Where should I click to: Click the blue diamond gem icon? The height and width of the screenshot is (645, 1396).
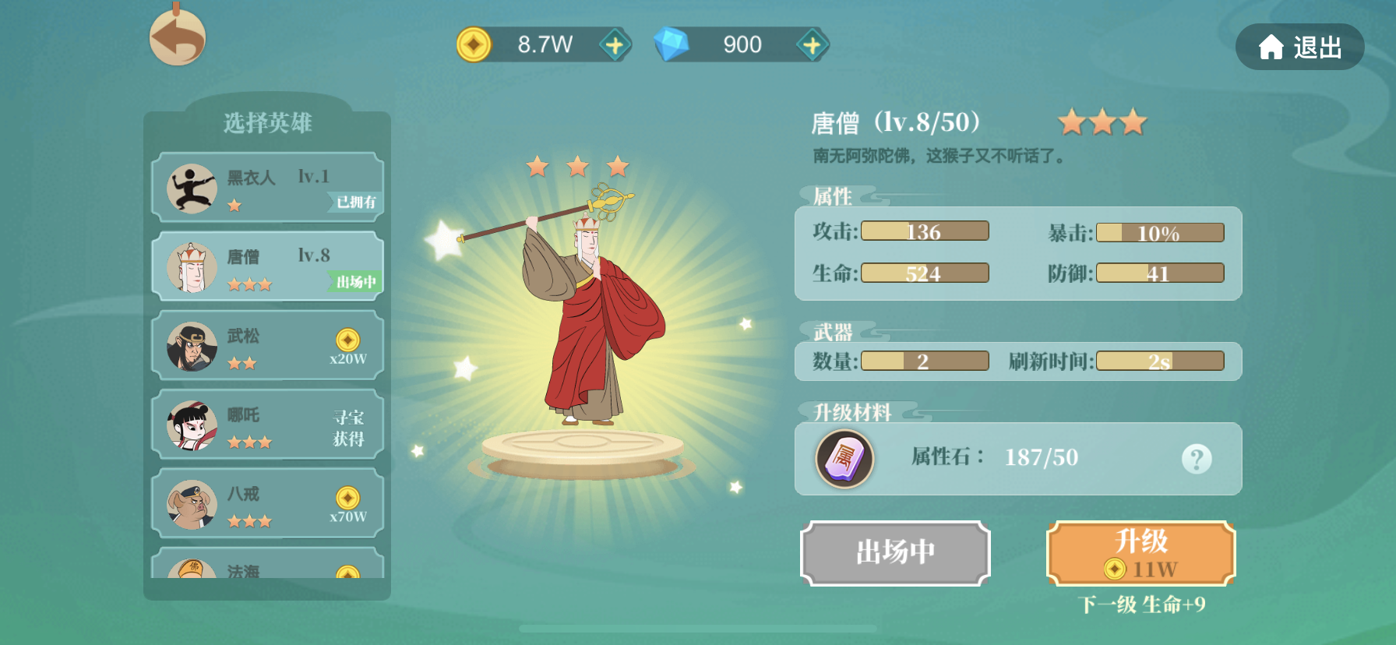pos(671,44)
